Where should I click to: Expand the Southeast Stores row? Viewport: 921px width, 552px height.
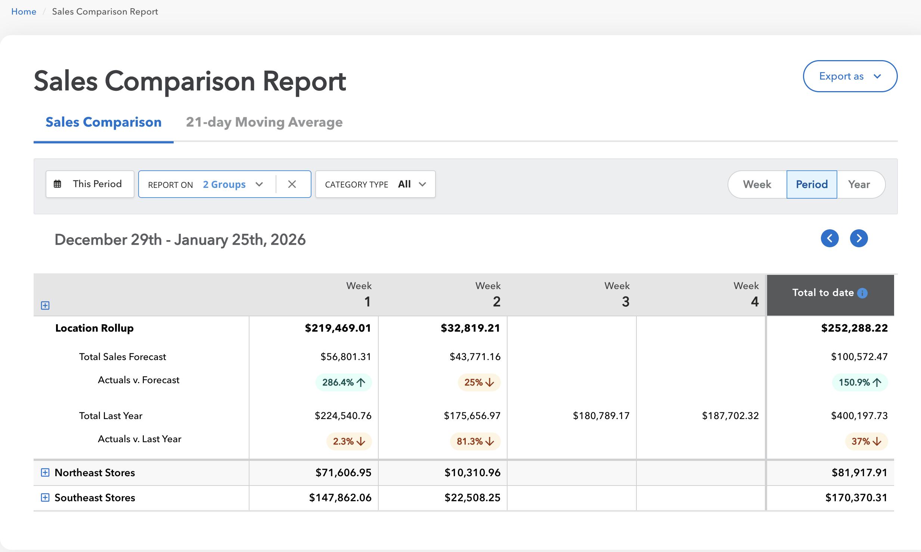coord(45,497)
